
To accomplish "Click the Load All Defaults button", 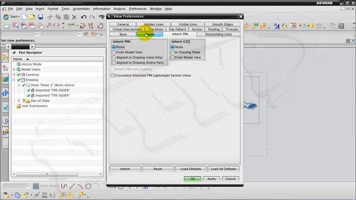I will pos(224,169).
